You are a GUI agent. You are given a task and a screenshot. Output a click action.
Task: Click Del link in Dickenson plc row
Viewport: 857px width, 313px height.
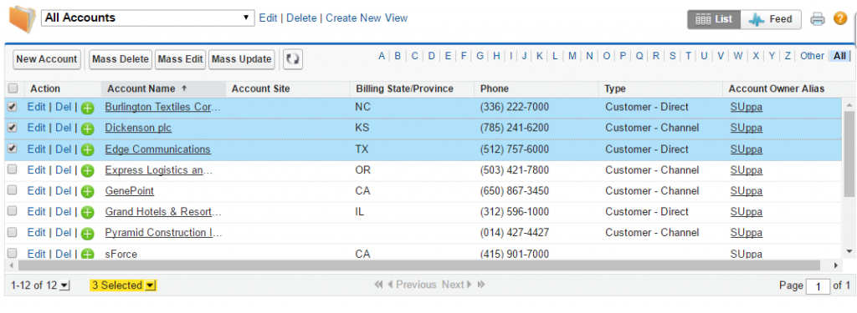pyautogui.click(x=64, y=128)
